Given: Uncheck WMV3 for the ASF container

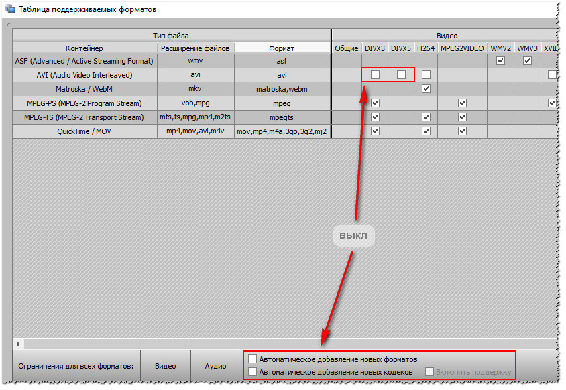Looking at the screenshot, I should pyautogui.click(x=527, y=61).
